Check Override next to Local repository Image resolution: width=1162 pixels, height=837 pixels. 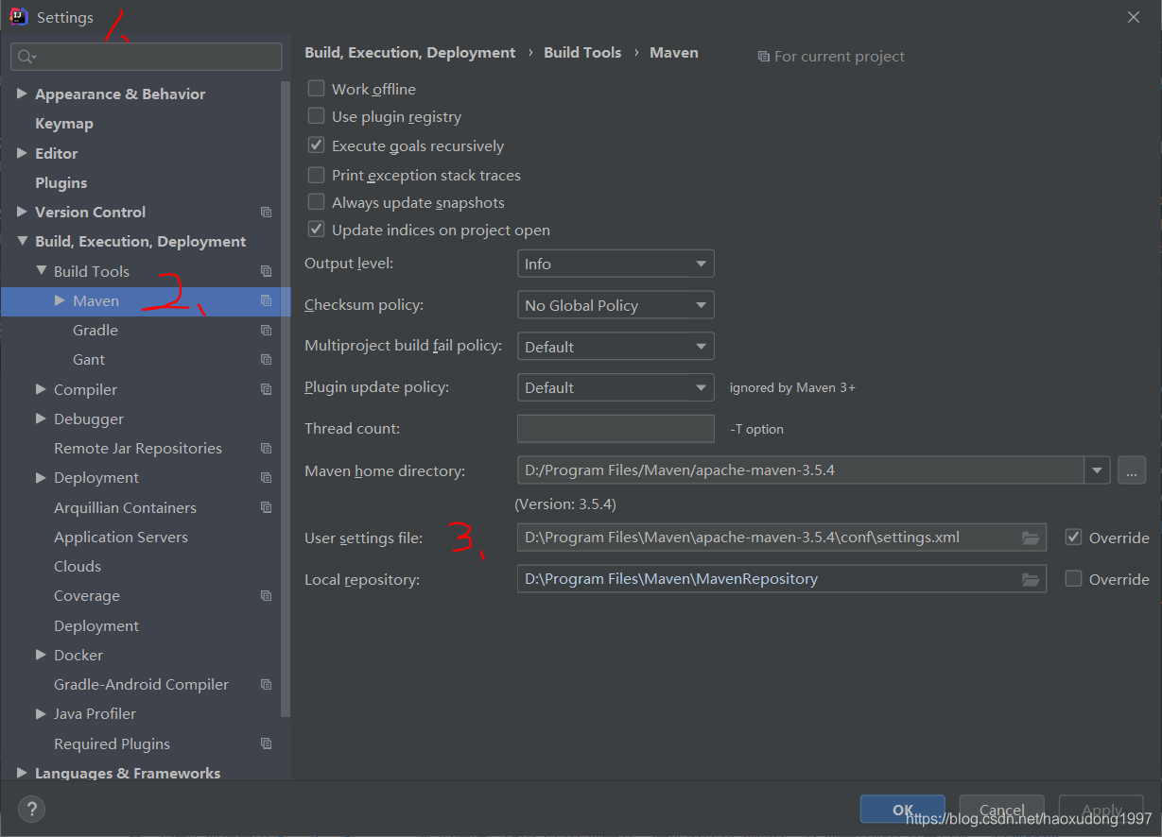click(x=1074, y=578)
